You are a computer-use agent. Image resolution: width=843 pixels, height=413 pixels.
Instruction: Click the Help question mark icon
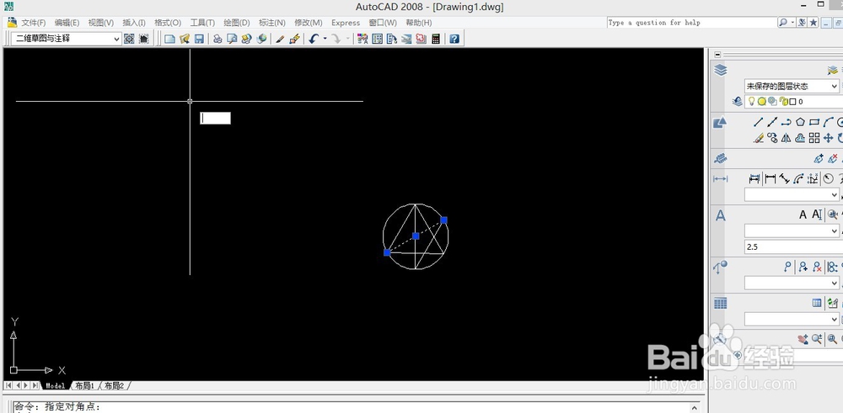[x=454, y=39]
